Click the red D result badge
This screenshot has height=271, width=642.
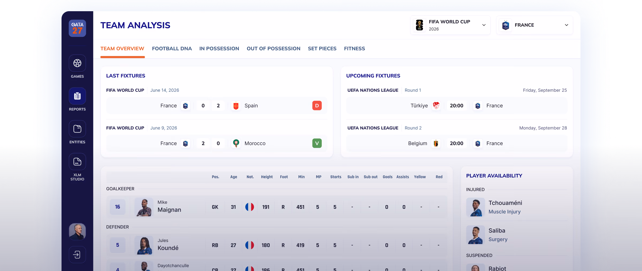[x=317, y=106]
